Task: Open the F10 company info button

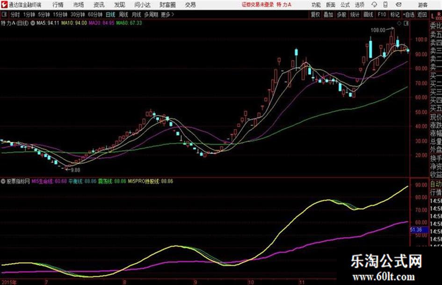Action: tap(382, 15)
